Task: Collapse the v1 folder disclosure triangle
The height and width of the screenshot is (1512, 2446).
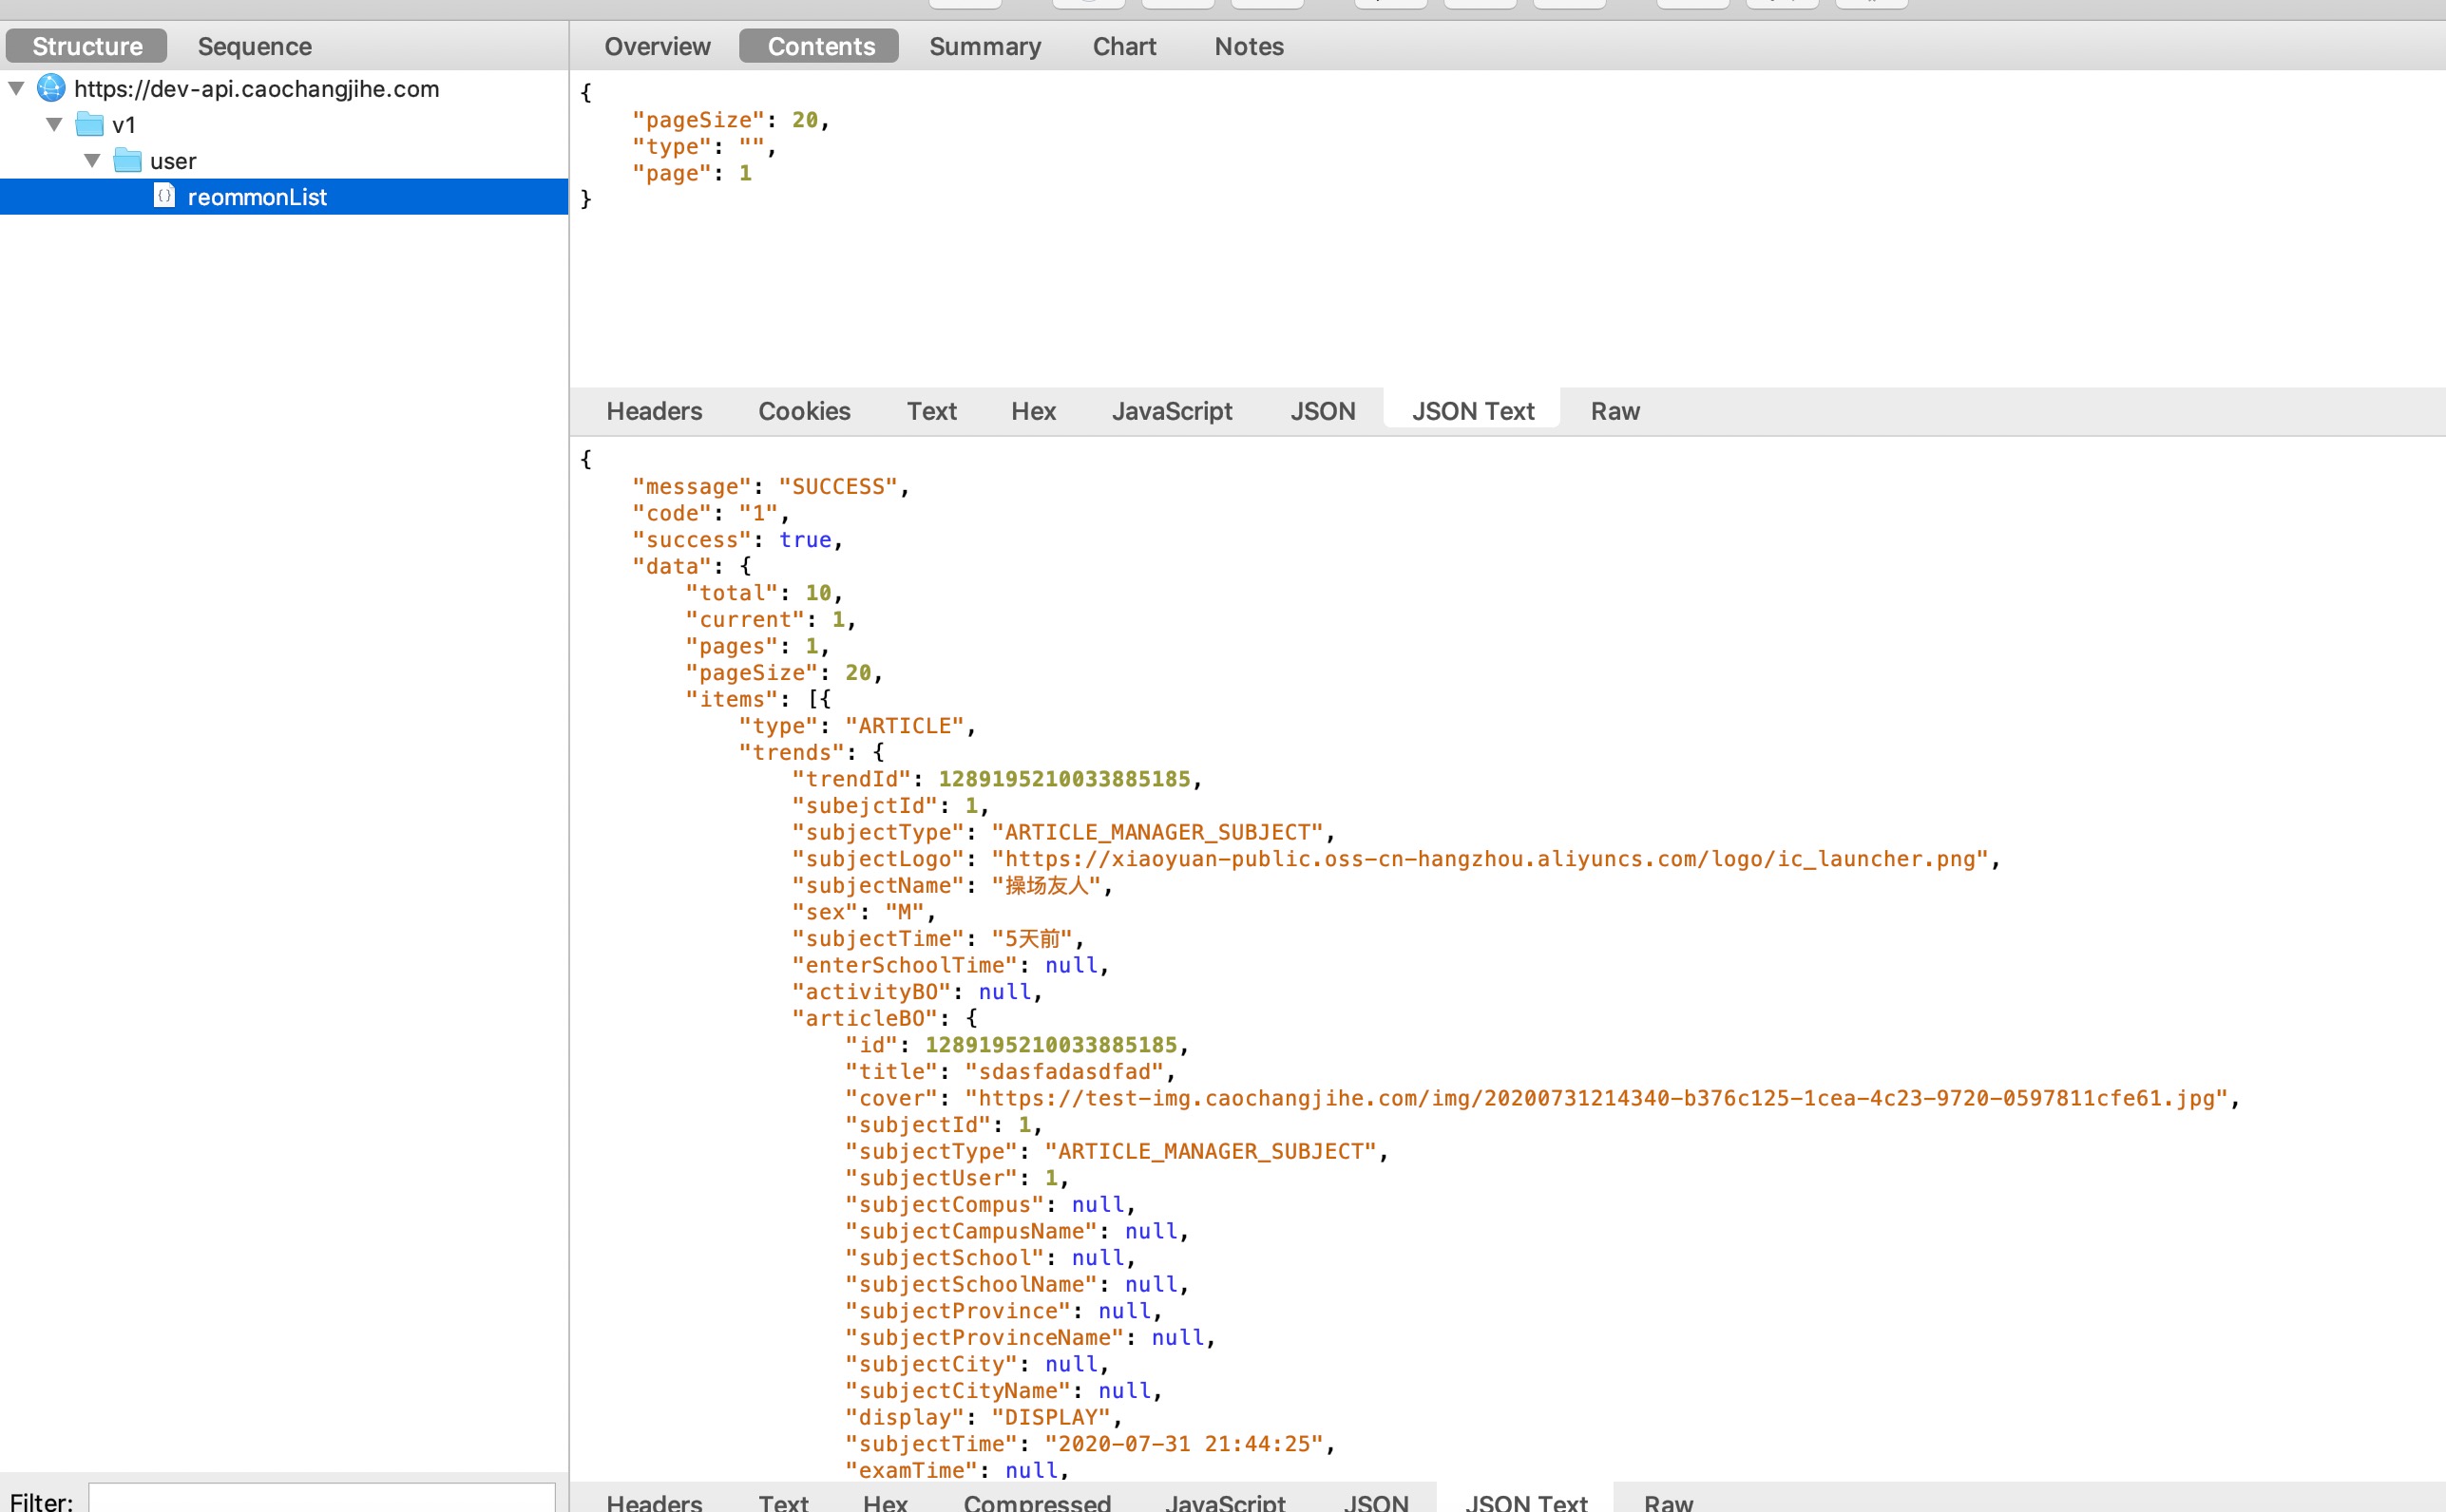Action: click(54, 125)
